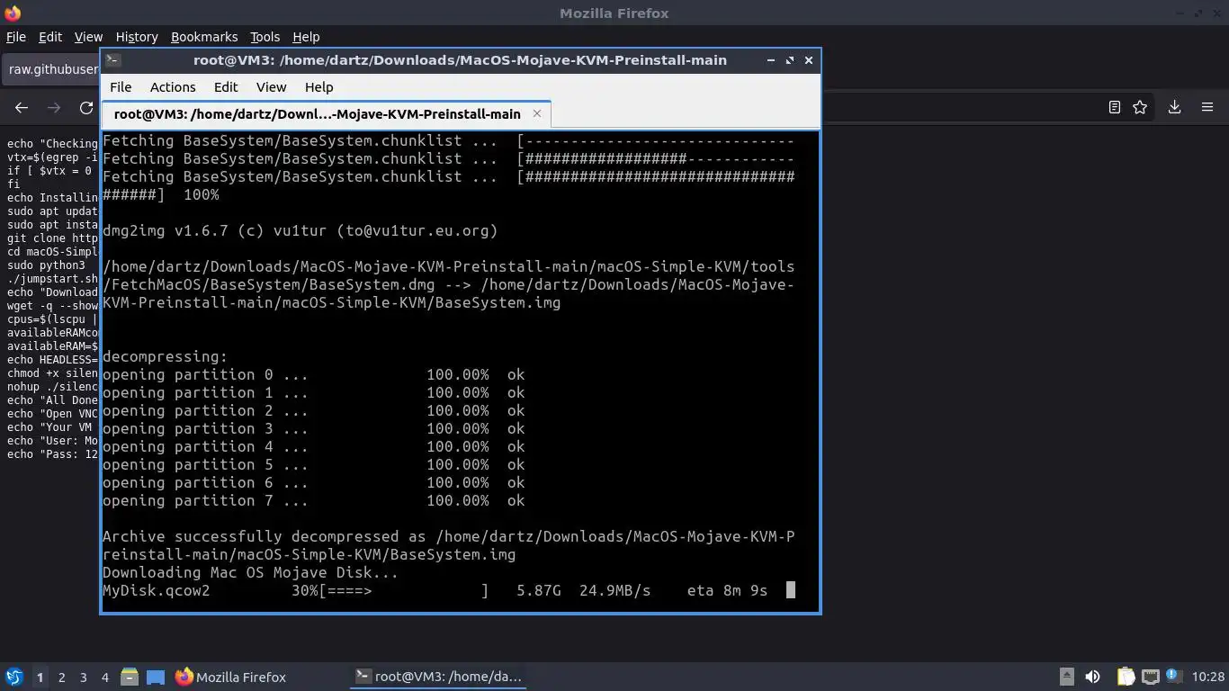Open clipboard manager tray icon
1229x691 pixels.
tap(1126, 677)
